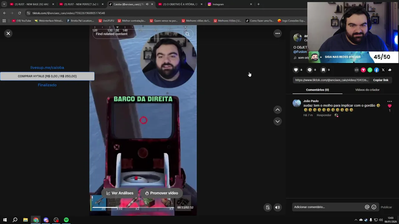Click the Adicionar comentário input field
399x224 pixels.
click(x=328, y=207)
